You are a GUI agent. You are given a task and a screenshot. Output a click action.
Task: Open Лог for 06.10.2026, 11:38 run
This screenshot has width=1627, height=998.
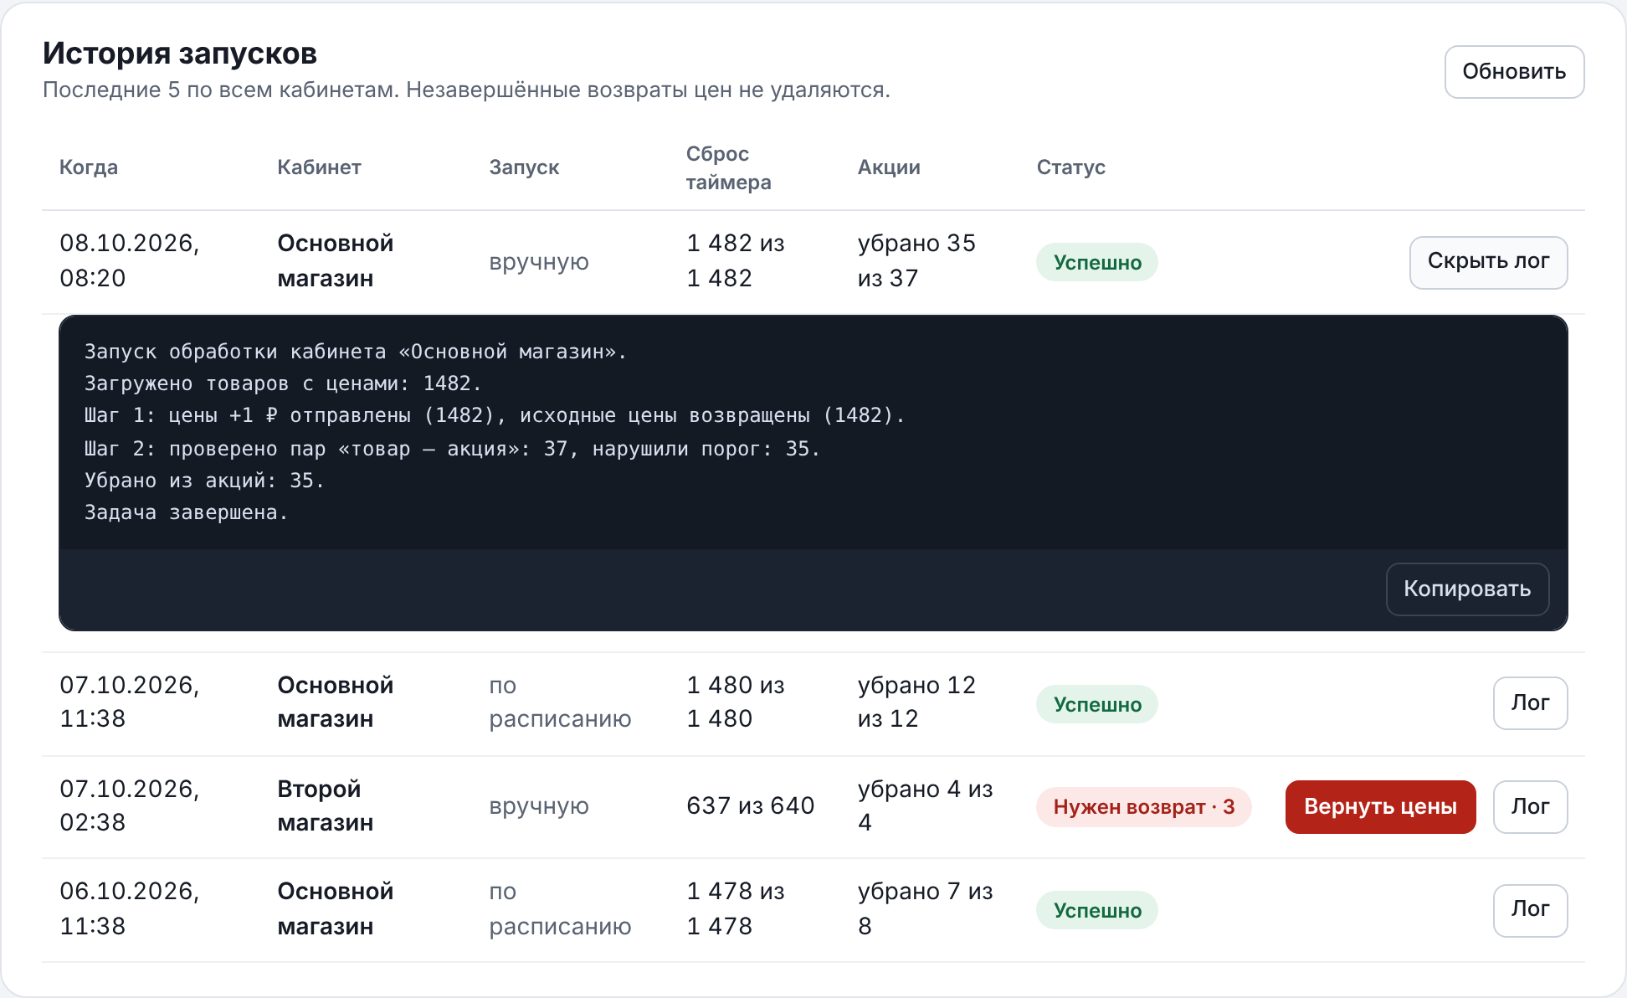[x=1530, y=910]
